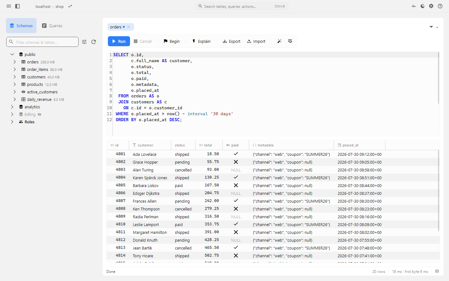Screen dimensions: 449x281
Task: Click the magic wand format query icon
Action: pyautogui.click(x=279, y=41)
